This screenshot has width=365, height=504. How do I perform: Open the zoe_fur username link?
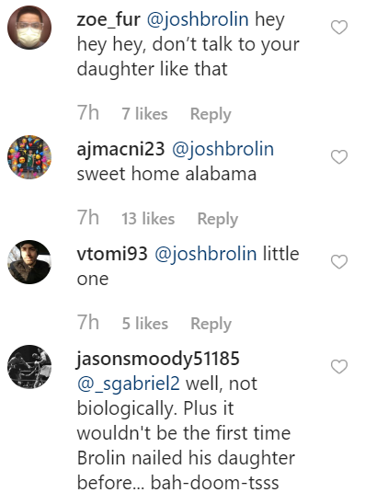tap(108, 20)
